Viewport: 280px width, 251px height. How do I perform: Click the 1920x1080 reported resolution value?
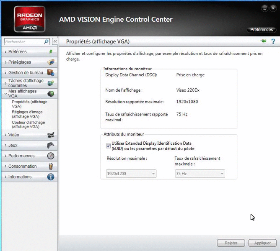click(187, 102)
